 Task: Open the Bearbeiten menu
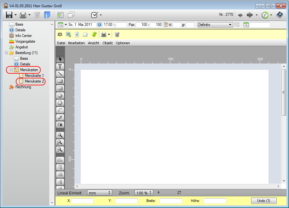click(x=76, y=43)
